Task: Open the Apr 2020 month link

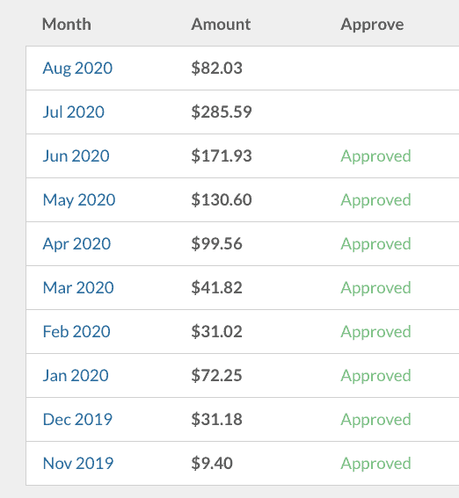Action: pyautogui.click(x=76, y=244)
